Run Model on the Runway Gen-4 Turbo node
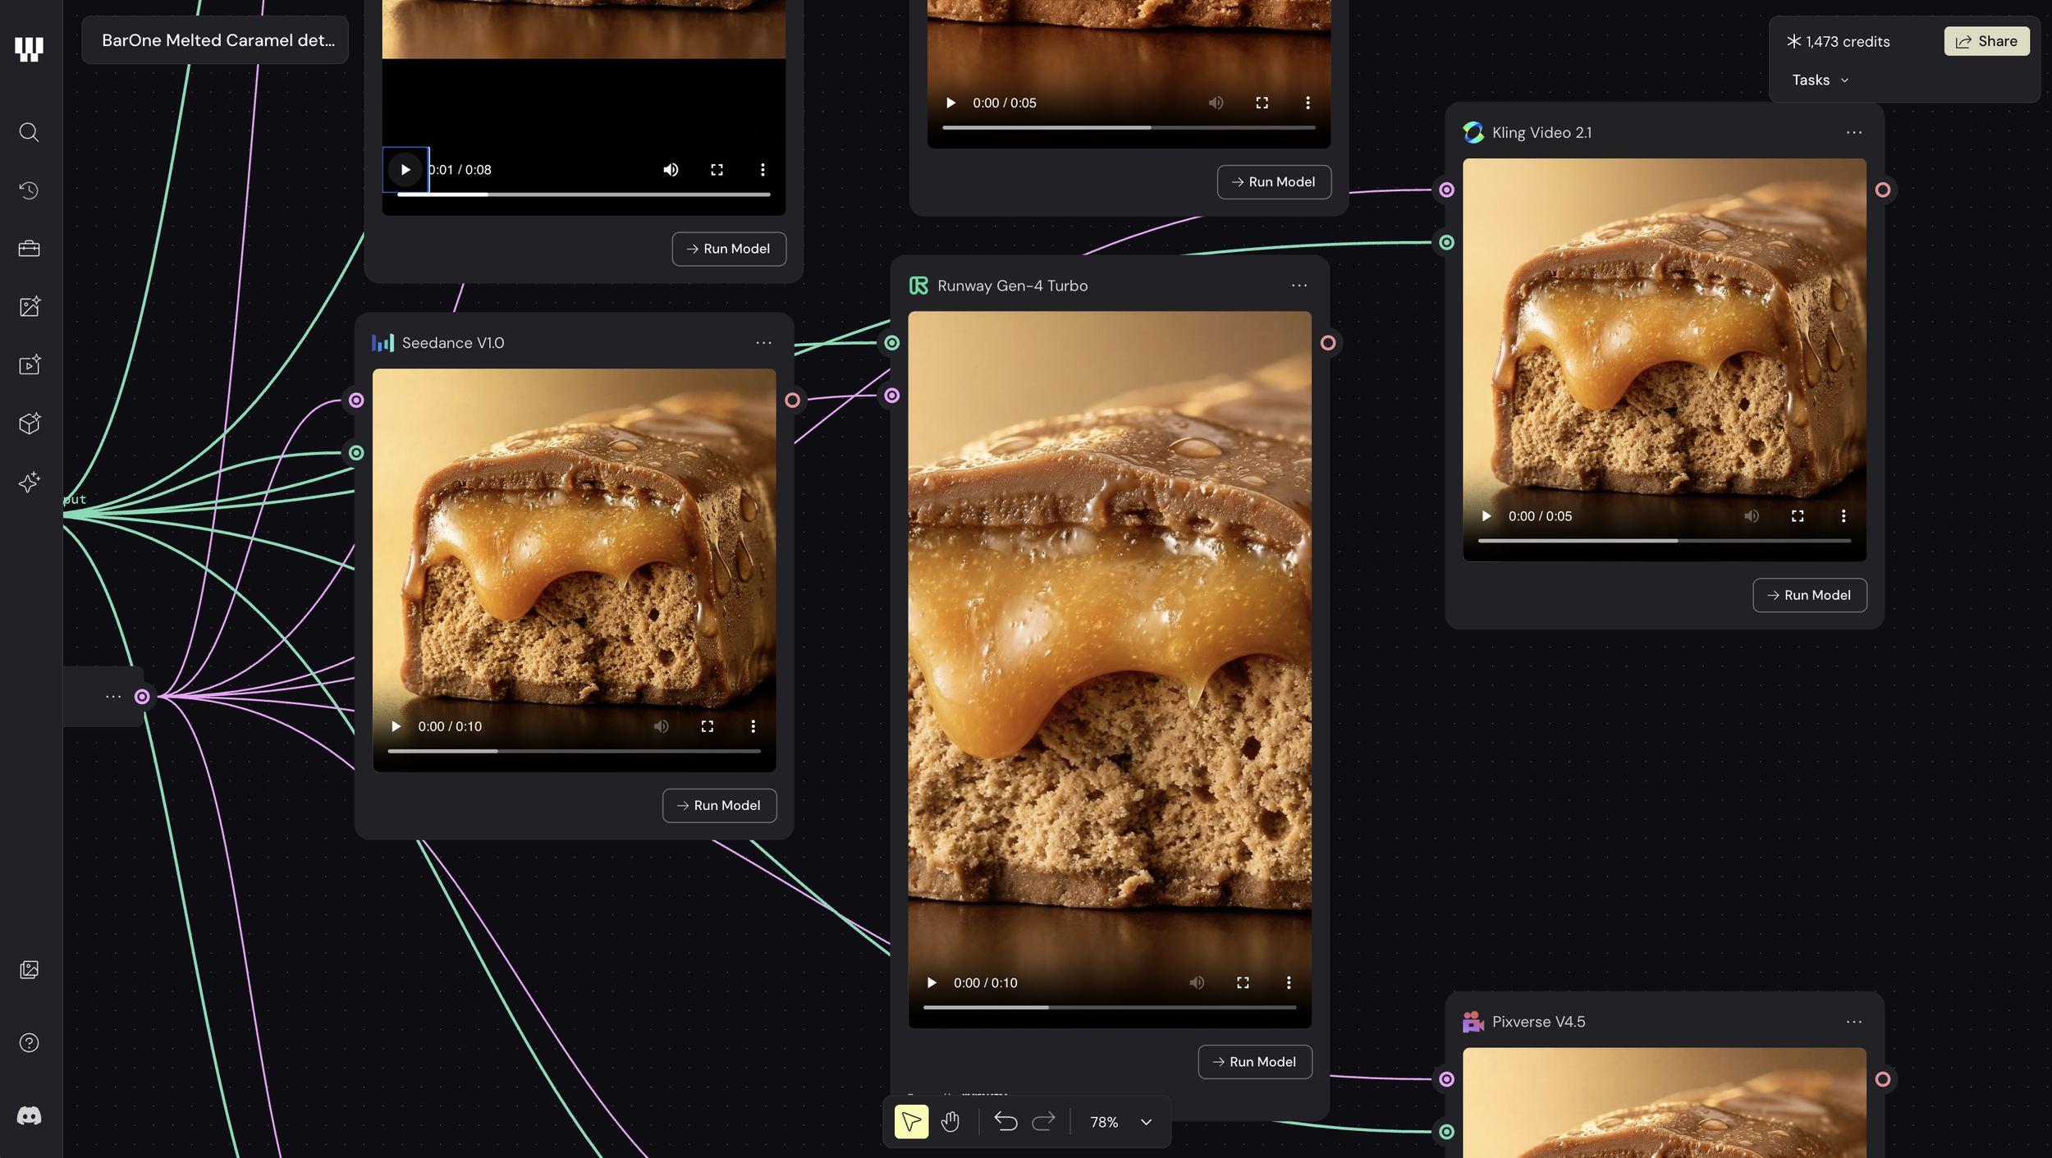Viewport: 2052px width, 1158px height. (x=1254, y=1061)
